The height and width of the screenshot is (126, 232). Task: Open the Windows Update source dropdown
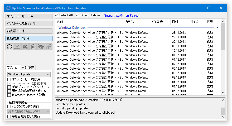click(x=29, y=74)
